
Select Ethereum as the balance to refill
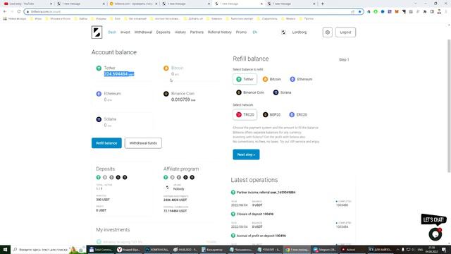click(x=301, y=79)
